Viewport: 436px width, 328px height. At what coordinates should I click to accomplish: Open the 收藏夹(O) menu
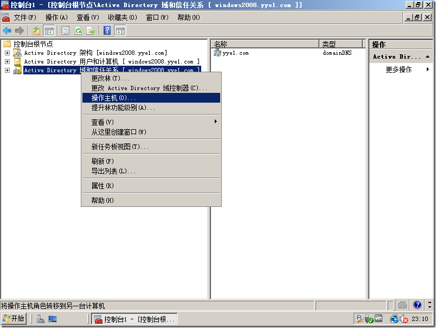(x=123, y=17)
